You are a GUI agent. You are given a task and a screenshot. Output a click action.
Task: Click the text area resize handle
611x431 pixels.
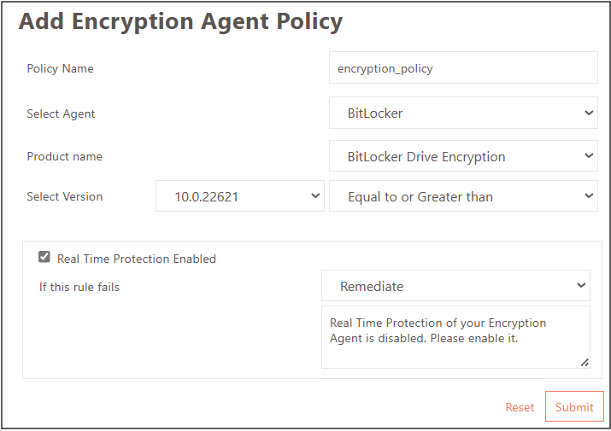585,363
